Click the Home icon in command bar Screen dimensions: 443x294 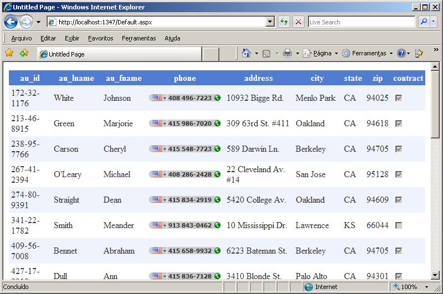246,53
